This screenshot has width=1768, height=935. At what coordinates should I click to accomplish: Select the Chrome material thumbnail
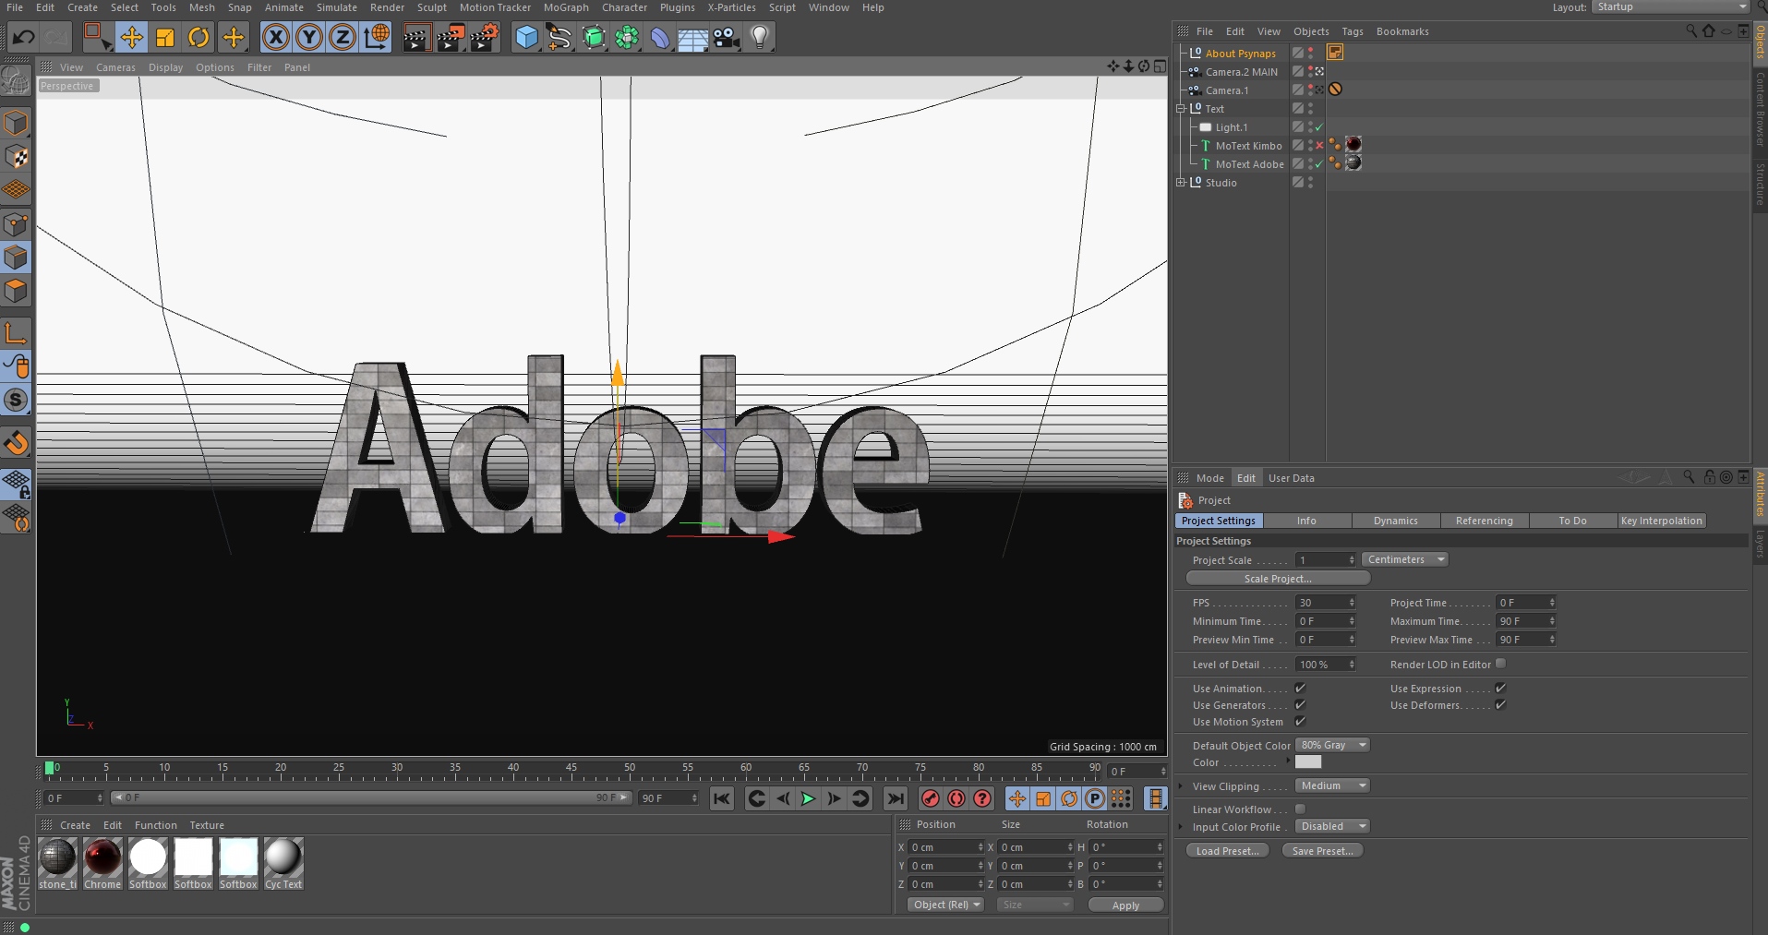tap(102, 864)
